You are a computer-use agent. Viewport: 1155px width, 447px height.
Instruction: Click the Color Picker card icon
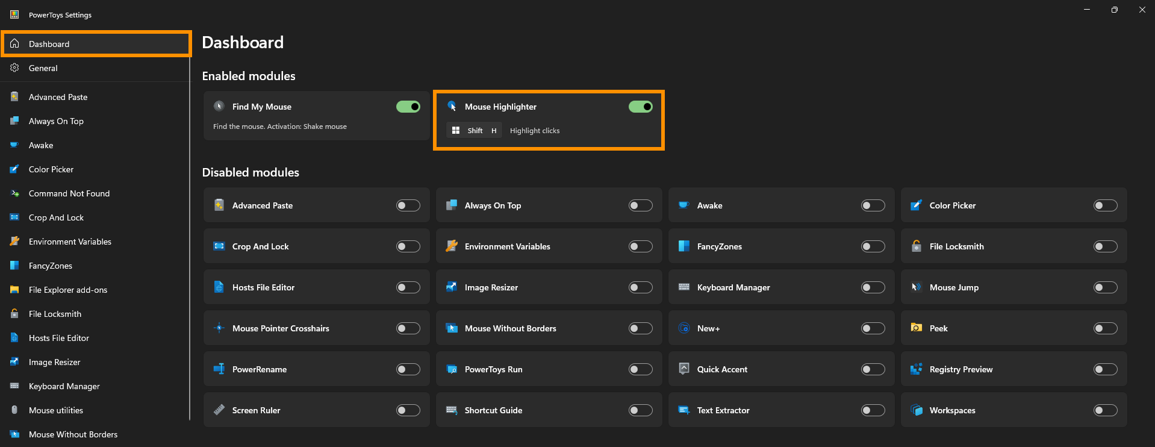coord(917,205)
